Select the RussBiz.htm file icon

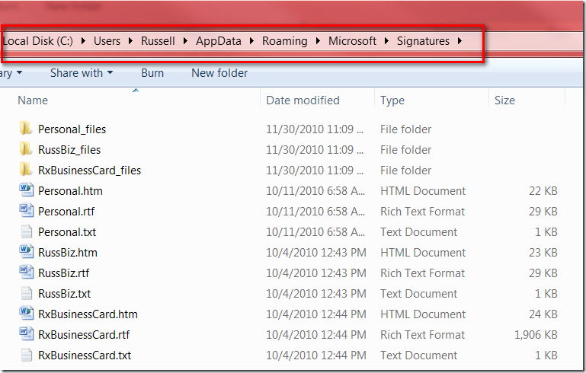tap(26, 252)
